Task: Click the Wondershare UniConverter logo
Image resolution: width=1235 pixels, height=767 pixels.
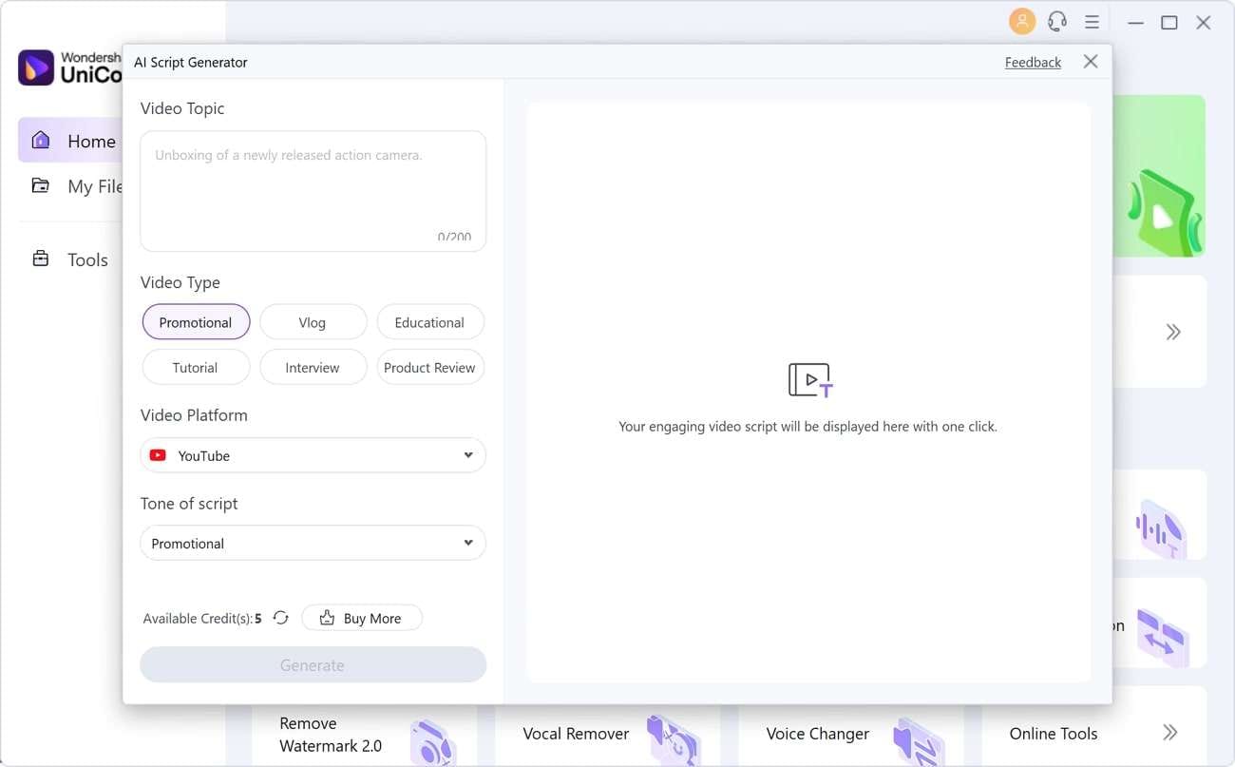Action: point(68,67)
